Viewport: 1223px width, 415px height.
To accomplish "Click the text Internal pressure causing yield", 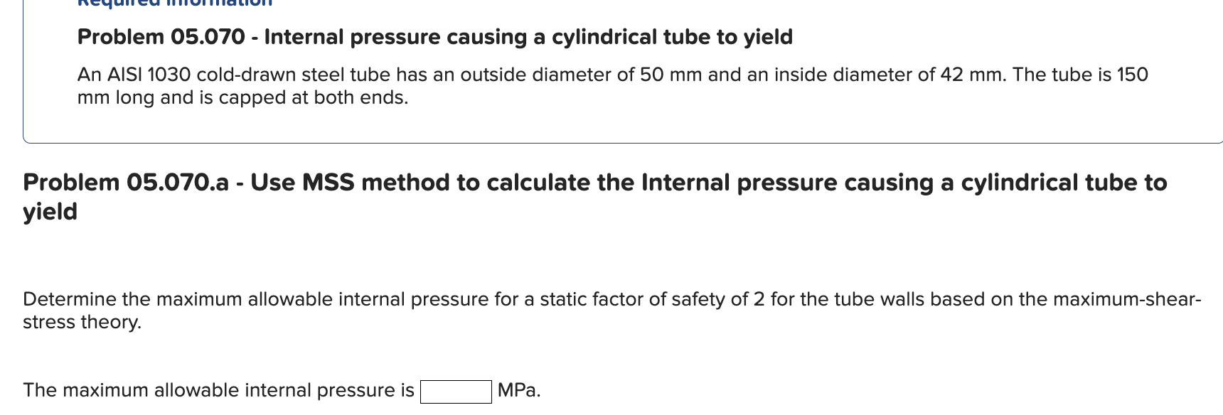I will (526, 37).
